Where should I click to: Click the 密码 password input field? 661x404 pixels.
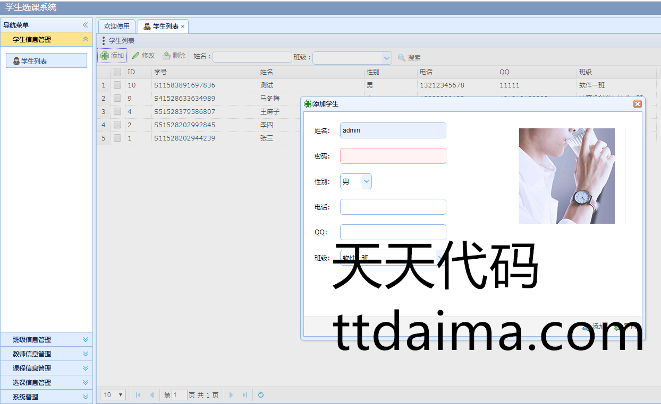click(x=393, y=156)
